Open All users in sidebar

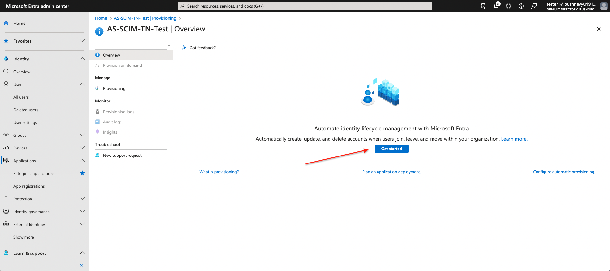21,97
